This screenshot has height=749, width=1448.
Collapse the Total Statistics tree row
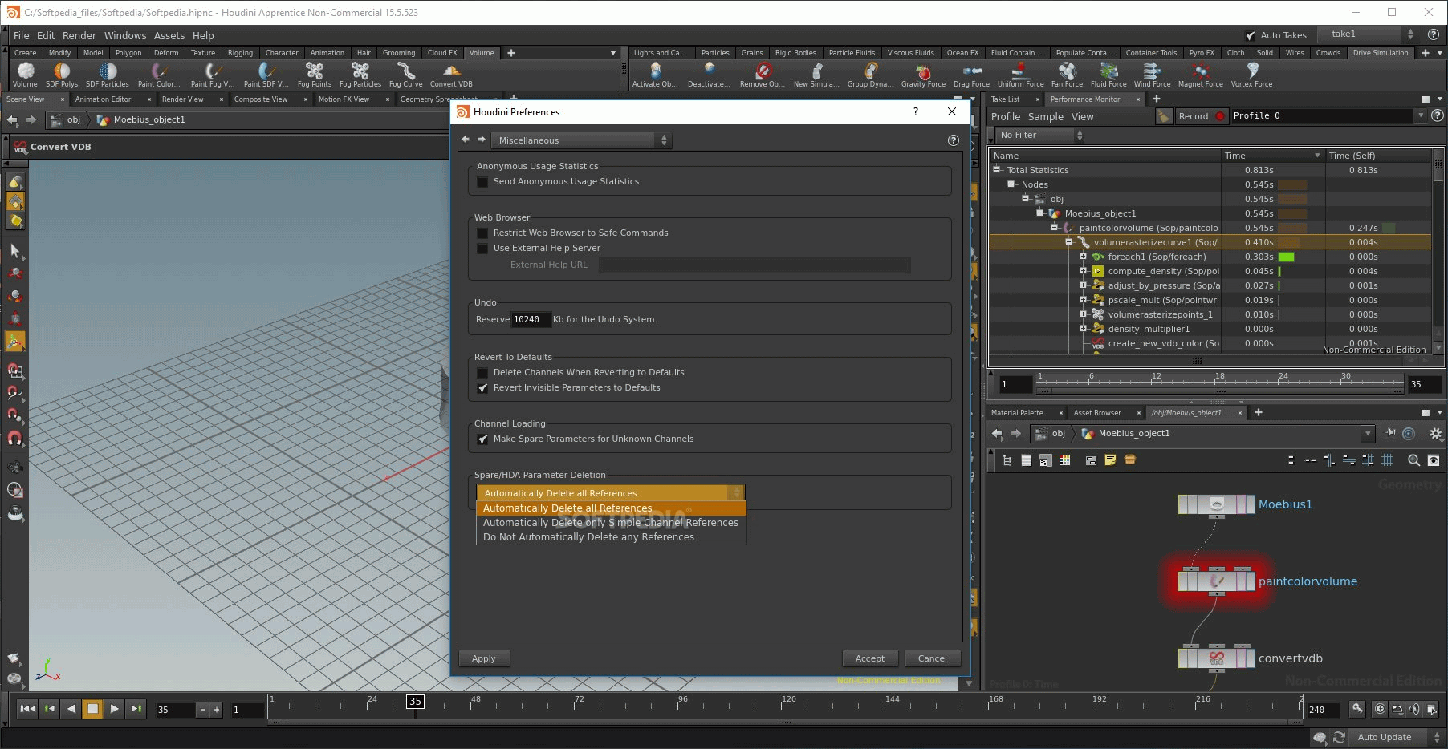tap(997, 170)
